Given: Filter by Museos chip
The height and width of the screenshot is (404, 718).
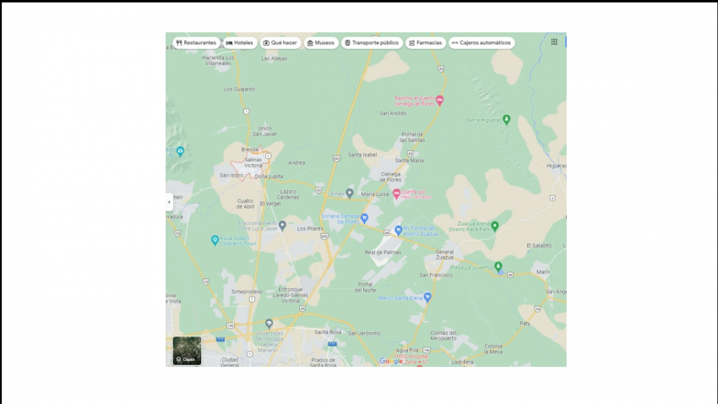Looking at the screenshot, I should point(321,42).
